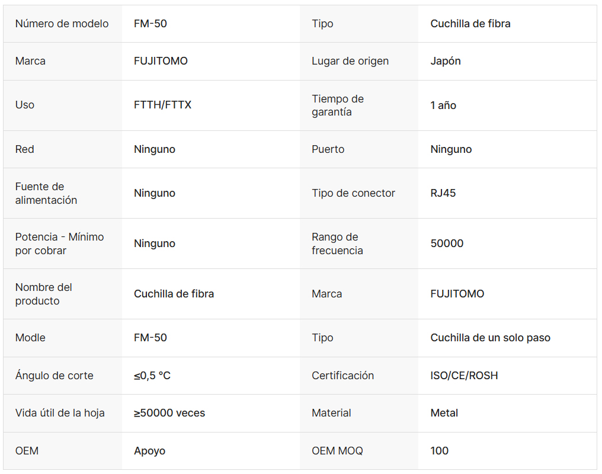This screenshot has height=474, width=602.
Task: Select the 'Lugar de origen' label
Action: pyautogui.click(x=350, y=61)
